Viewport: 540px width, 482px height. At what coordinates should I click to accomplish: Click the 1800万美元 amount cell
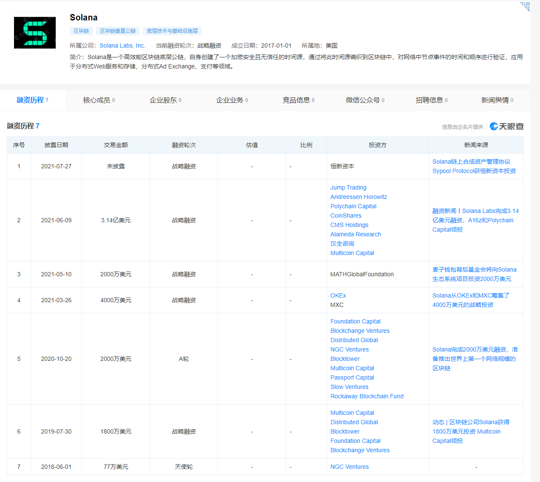116,431
